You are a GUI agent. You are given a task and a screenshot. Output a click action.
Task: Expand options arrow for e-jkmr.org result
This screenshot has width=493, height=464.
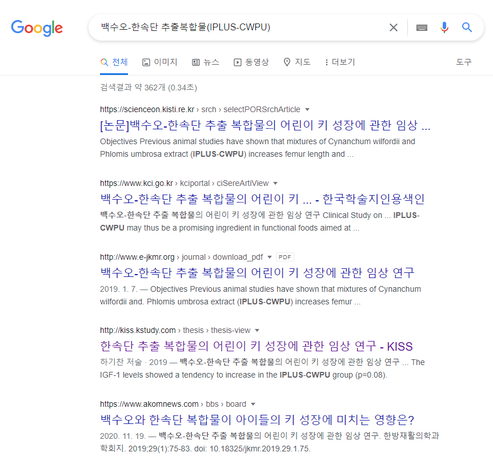(270, 257)
